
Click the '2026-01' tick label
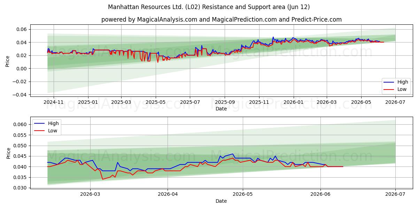tap(293, 102)
